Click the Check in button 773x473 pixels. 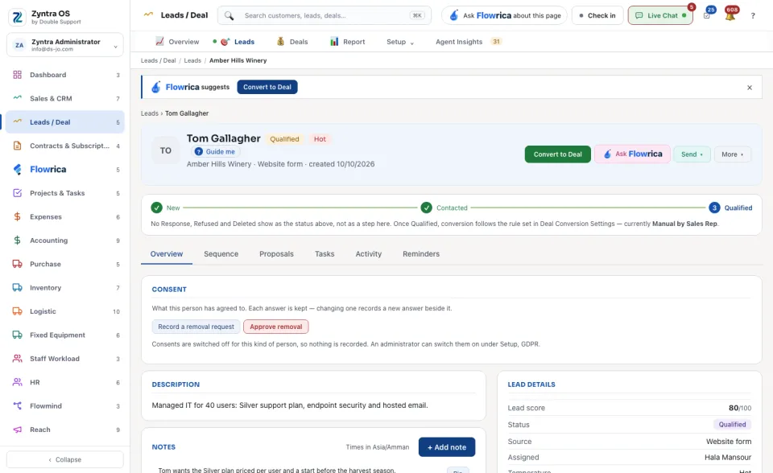597,16
